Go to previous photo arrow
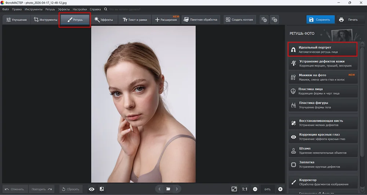 159,189
